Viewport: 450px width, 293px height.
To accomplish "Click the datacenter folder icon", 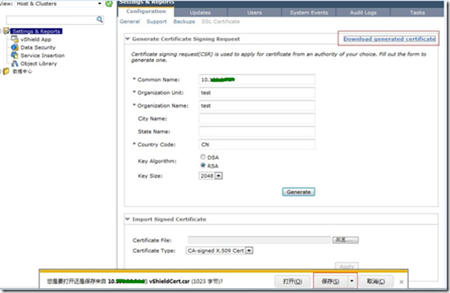I will click(6, 71).
